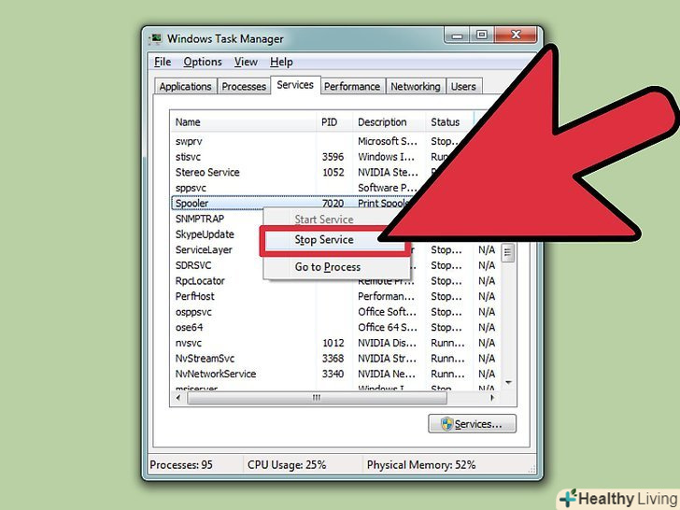This screenshot has height=510, width=680.
Task: Click the horizontal scrollbar right arrow
Action: tap(492, 398)
